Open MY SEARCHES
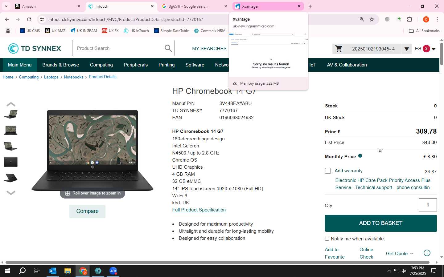This screenshot has height=277, width=444. 209,49
